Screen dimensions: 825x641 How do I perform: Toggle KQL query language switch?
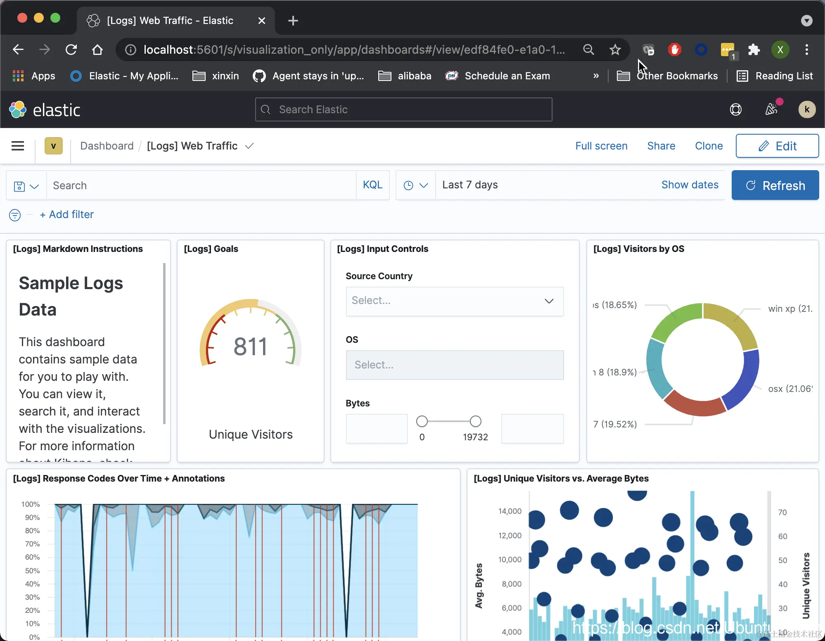(372, 185)
